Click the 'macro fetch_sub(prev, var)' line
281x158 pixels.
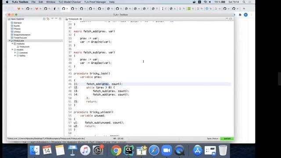[94, 53]
